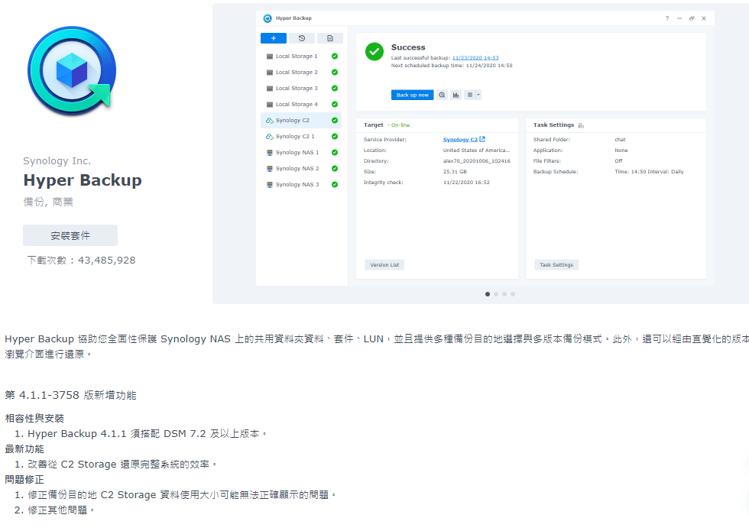The width and height of the screenshot is (749, 531).
Task: Open last successful backup date link
Action: pos(475,58)
